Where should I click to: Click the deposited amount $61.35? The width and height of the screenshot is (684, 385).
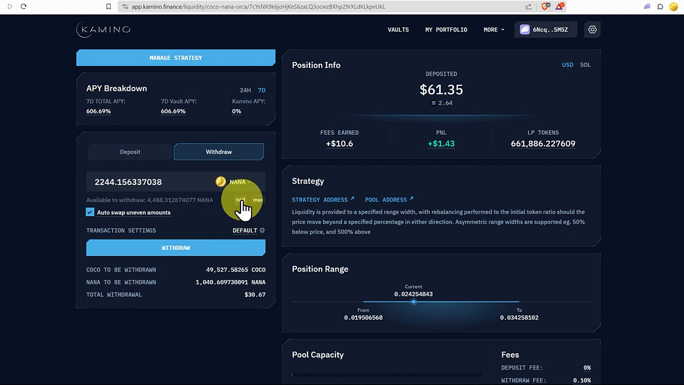click(441, 89)
